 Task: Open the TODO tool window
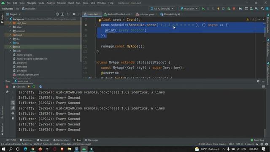click(11, 140)
